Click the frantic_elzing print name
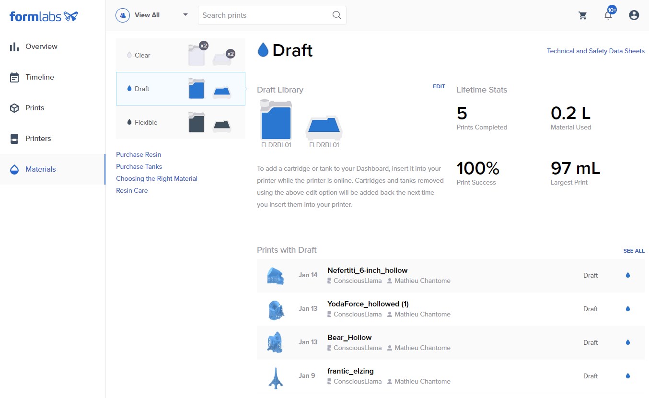Viewport: 649px width, 398px height. tap(350, 371)
